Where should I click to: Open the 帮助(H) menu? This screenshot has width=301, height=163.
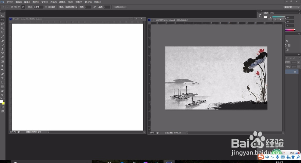(98, 2)
